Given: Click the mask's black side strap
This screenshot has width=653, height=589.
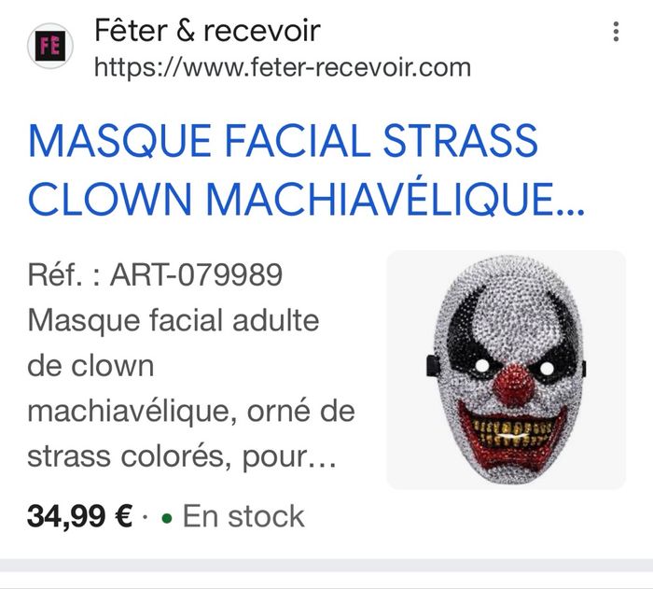Looking at the screenshot, I should point(433,366).
